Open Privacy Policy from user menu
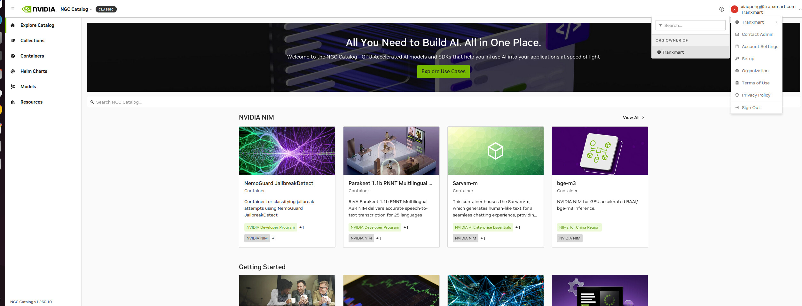 (756, 95)
